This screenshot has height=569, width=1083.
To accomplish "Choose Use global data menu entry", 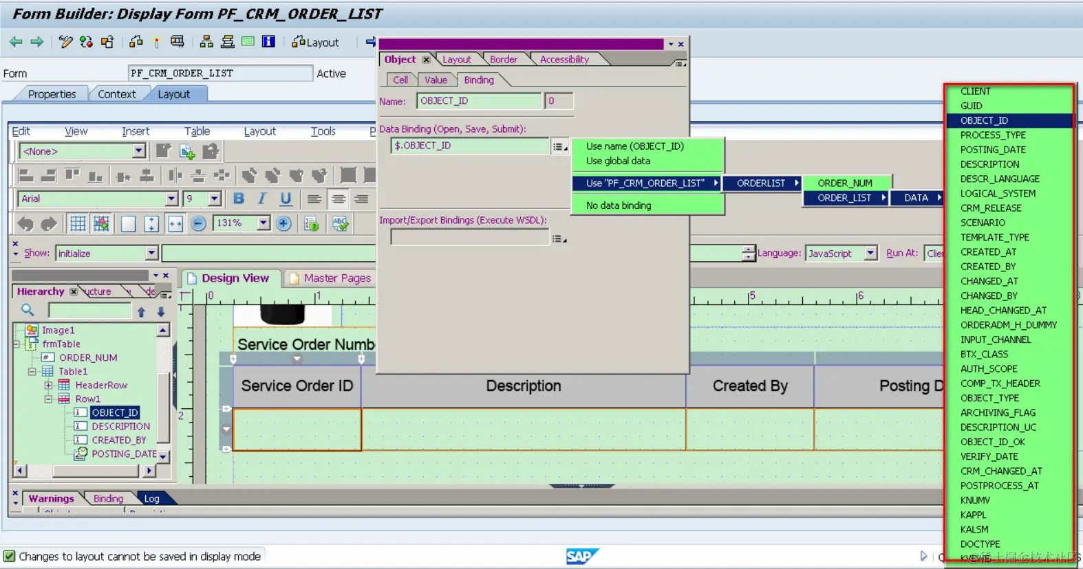I will pyautogui.click(x=647, y=161).
